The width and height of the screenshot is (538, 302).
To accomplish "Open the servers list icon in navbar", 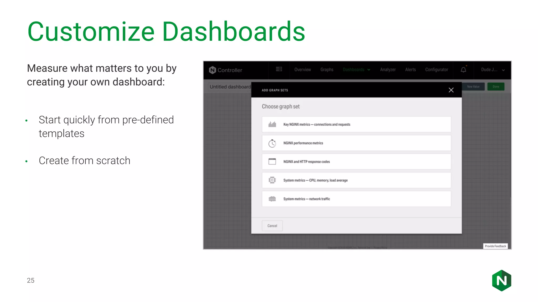I will pos(279,69).
